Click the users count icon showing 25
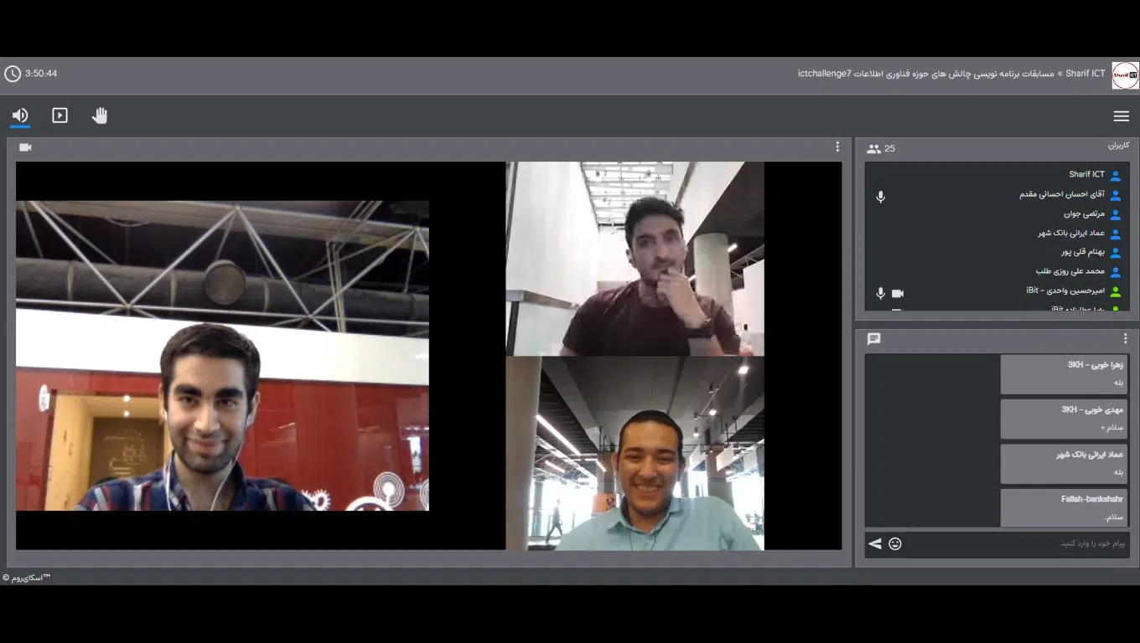The width and height of the screenshot is (1140, 643). pyautogui.click(x=873, y=149)
